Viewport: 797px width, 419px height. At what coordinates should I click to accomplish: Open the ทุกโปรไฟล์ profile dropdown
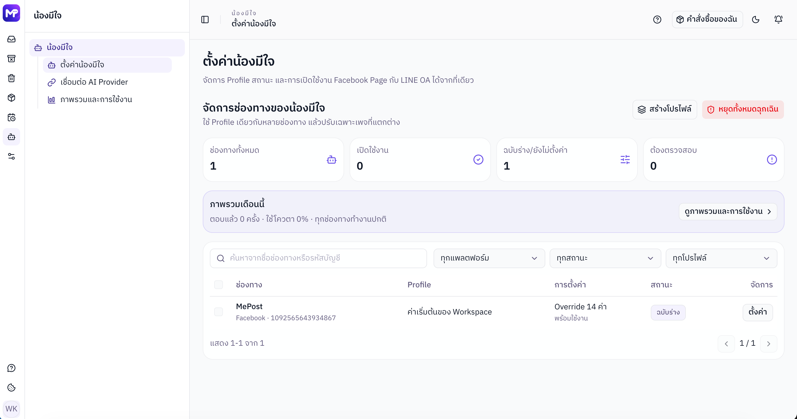point(721,258)
